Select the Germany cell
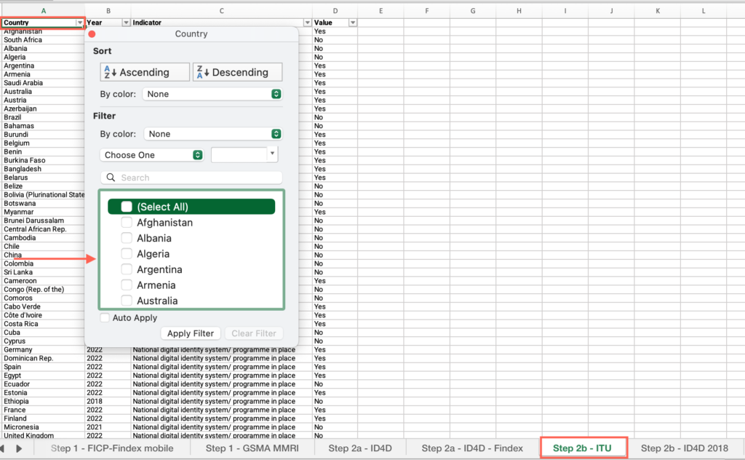 click(43, 350)
